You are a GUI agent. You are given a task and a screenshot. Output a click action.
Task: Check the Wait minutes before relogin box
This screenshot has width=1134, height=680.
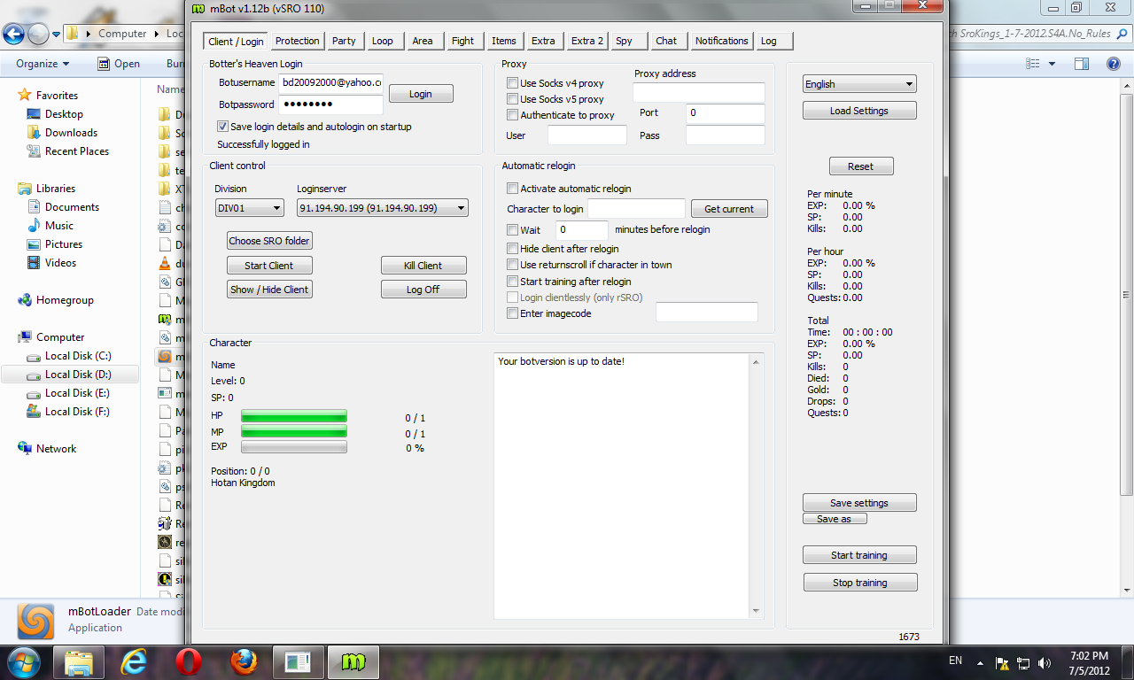[x=512, y=229]
